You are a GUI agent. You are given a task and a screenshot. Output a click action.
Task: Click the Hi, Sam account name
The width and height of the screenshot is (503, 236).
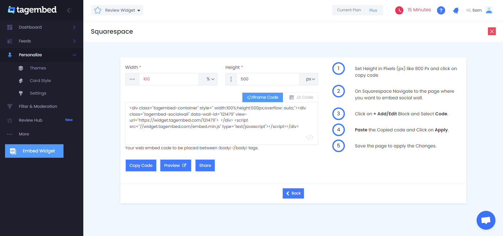tap(474, 10)
